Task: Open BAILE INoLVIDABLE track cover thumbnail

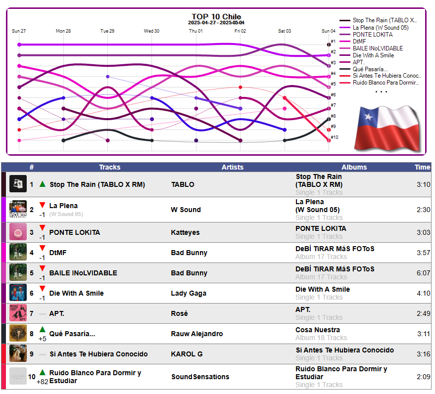Action: coord(18,273)
